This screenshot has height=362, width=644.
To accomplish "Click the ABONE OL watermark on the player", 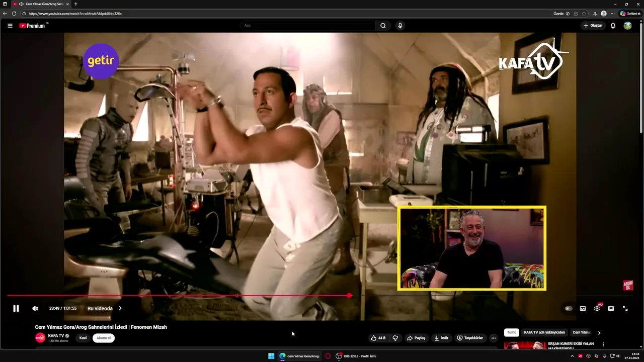I will point(628,286).
